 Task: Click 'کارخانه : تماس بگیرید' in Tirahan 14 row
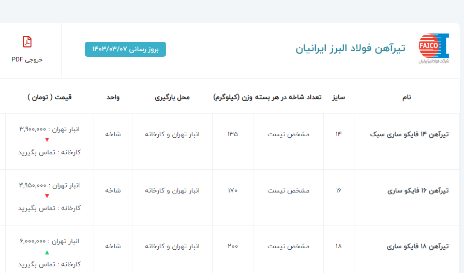50,152
